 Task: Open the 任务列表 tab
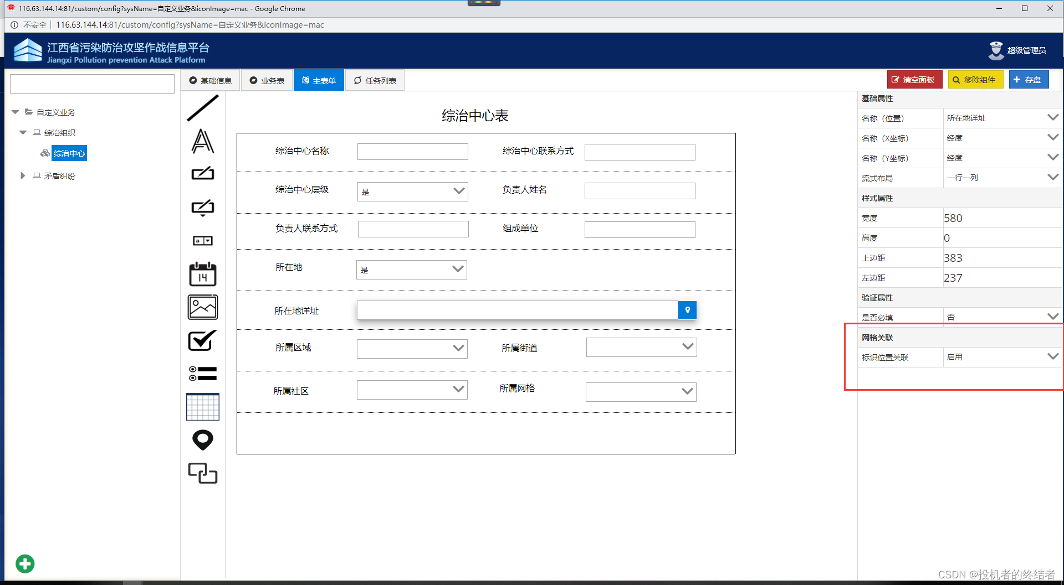(375, 80)
